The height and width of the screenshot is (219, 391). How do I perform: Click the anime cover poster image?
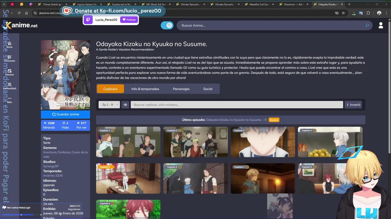click(65, 75)
